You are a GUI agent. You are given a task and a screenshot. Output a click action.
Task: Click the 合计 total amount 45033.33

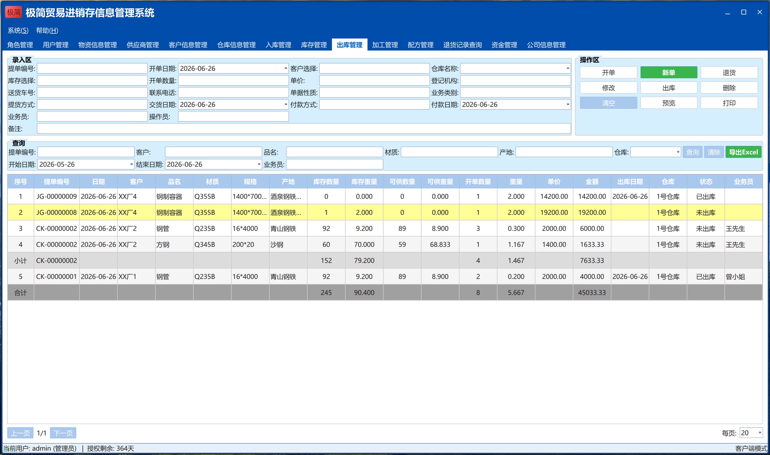coord(592,293)
